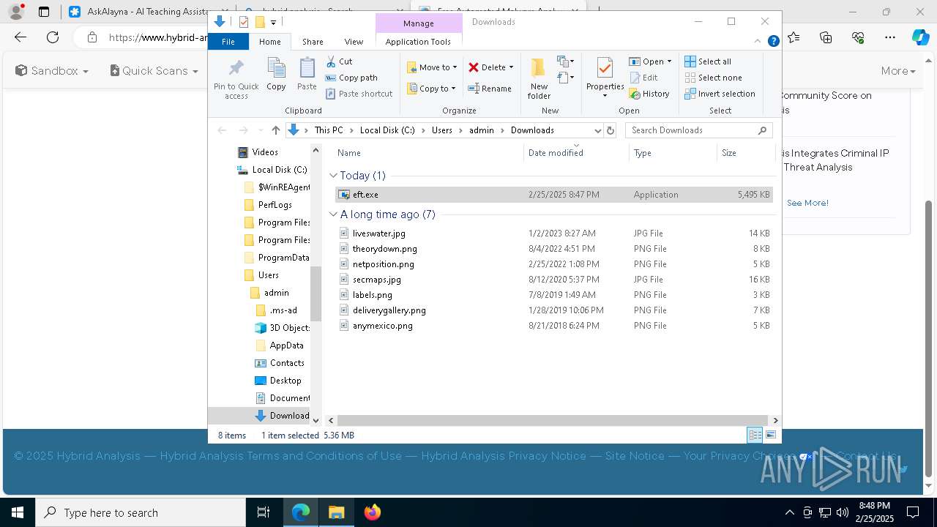The width and height of the screenshot is (937, 527).
Task: Sort by Date modified column
Action: tap(576, 153)
